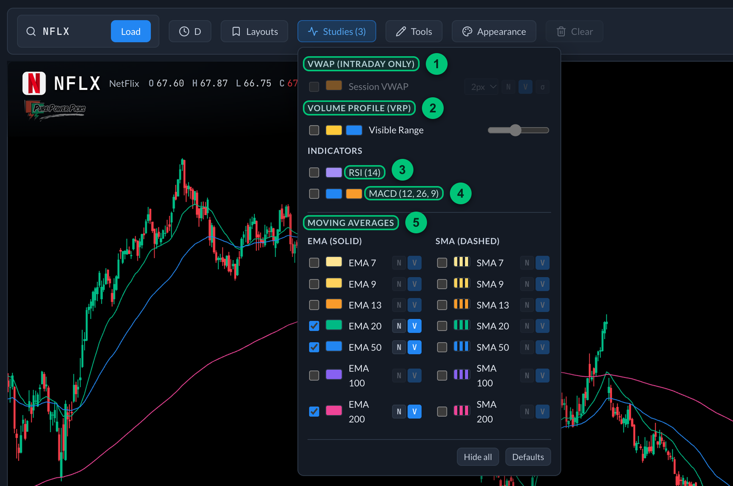733x486 pixels.
Task: Toggle the N button for EMA 20
Action: (399, 326)
